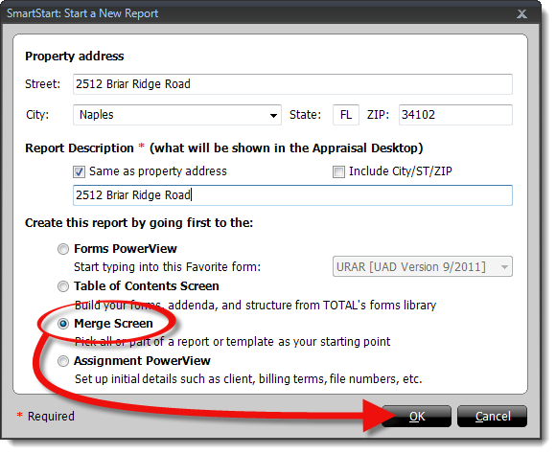The width and height of the screenshot is (556, 454).
Task: Select the Forms PowerView radio option
Action: pyautogui.click(x=63, y=249)
